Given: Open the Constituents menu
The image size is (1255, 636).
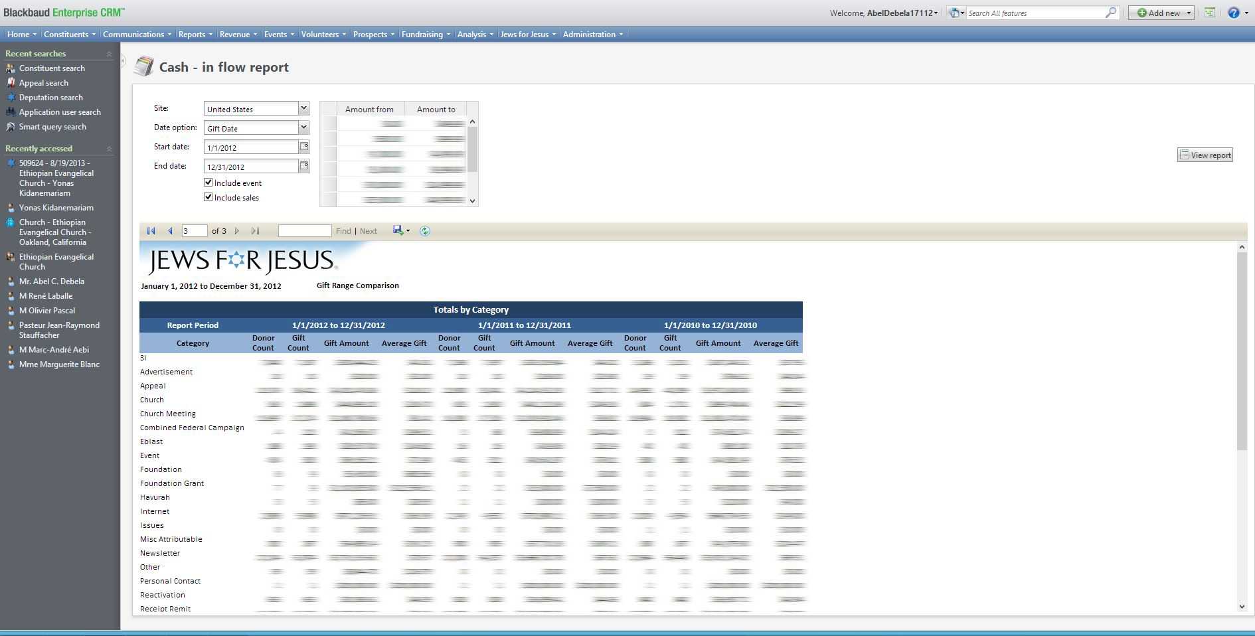Looking at the screenshot, I should [69, 35].
